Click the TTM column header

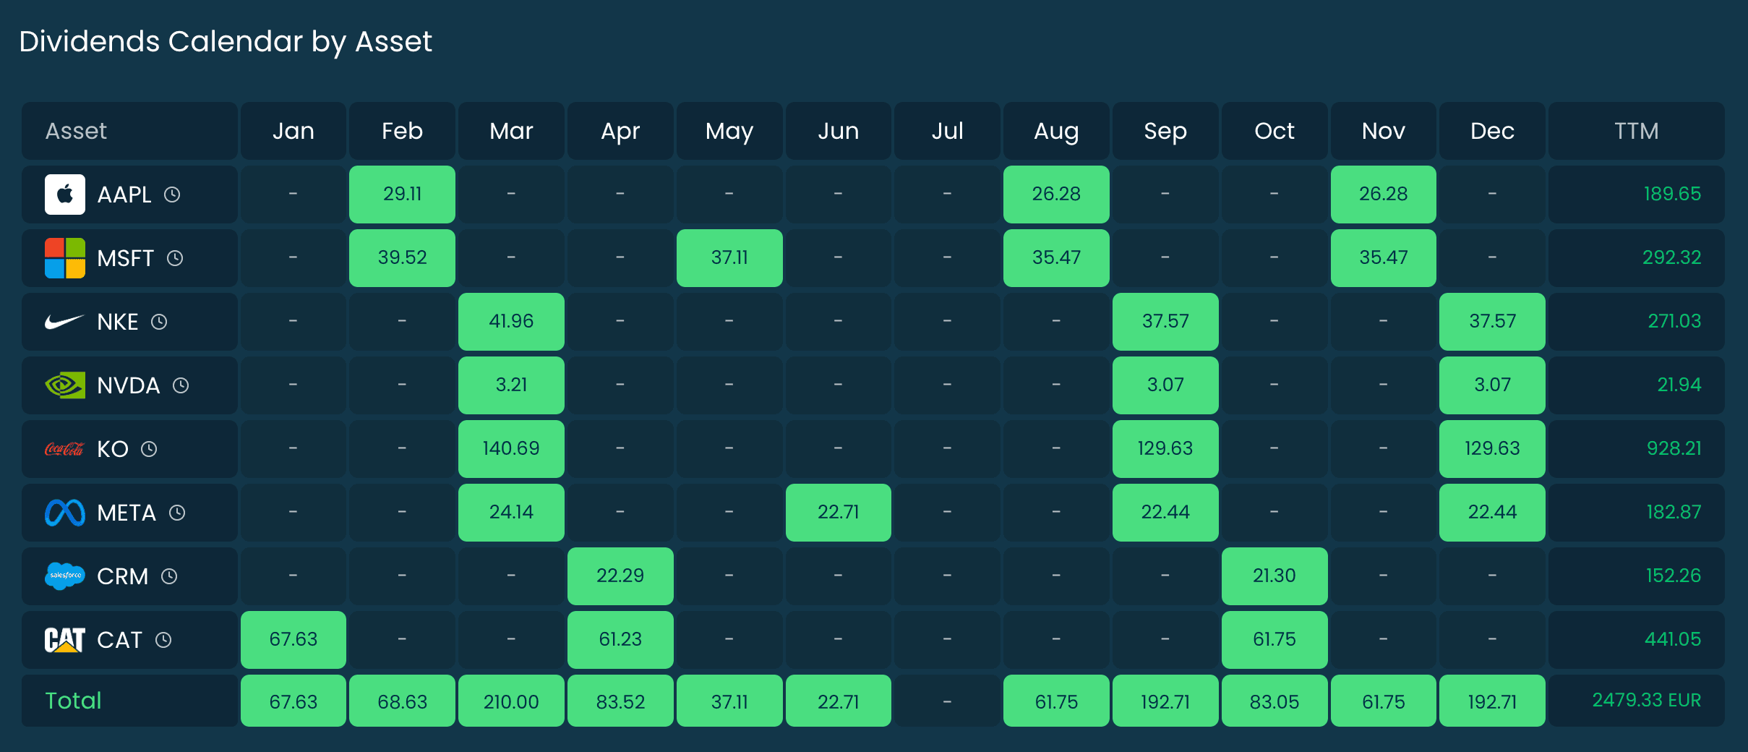tap(1637, 131)
